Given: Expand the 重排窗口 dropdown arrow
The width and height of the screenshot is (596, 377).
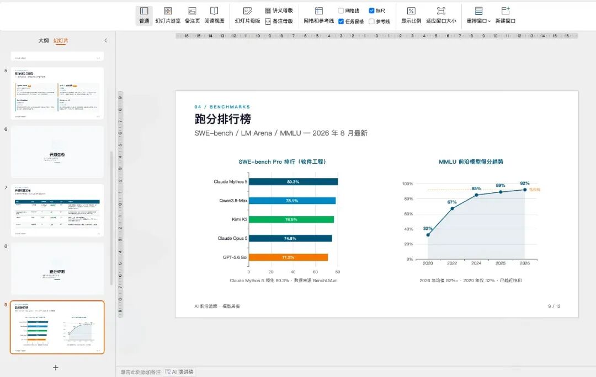Looking at the screenshot, I should coord(489,21).
